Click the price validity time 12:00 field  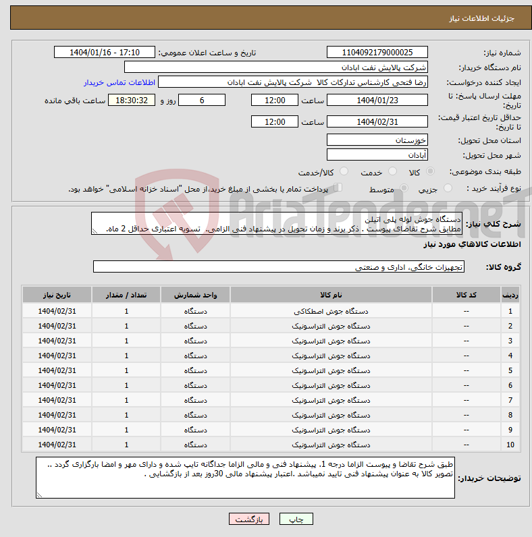[x=275, y=121]
